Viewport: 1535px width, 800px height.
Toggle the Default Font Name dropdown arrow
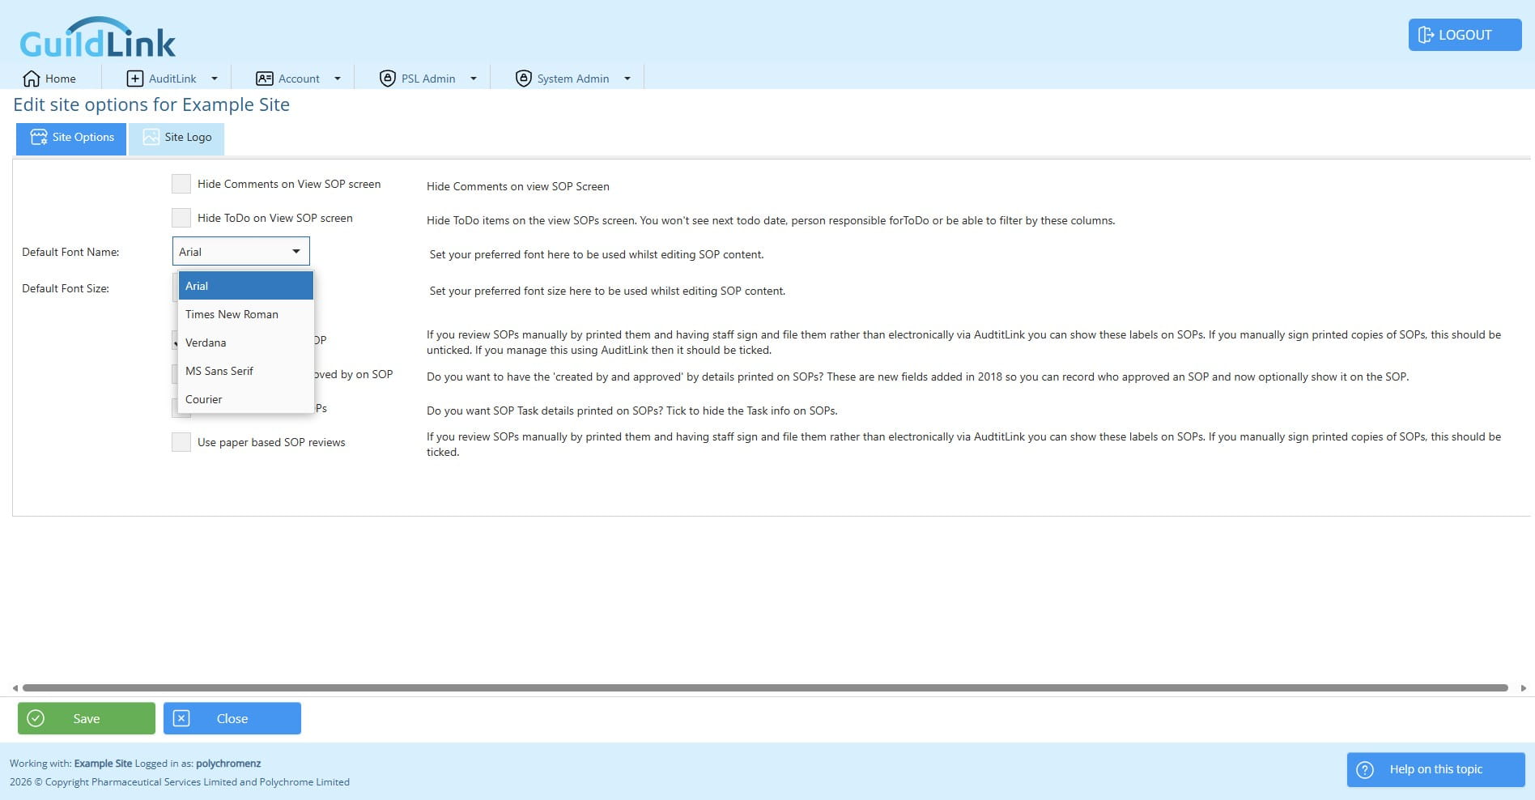click(x=296, y=251)
